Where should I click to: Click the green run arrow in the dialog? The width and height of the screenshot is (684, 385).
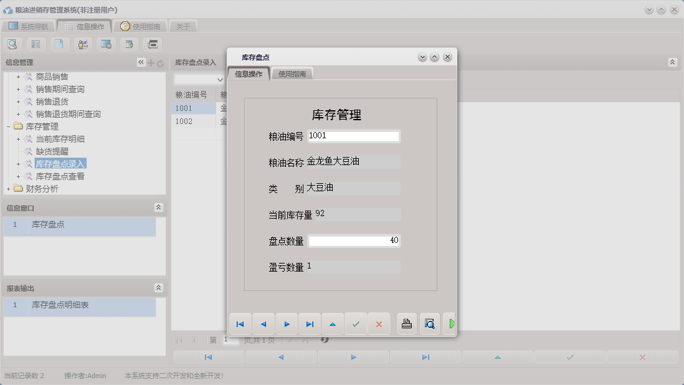point(452,323)
